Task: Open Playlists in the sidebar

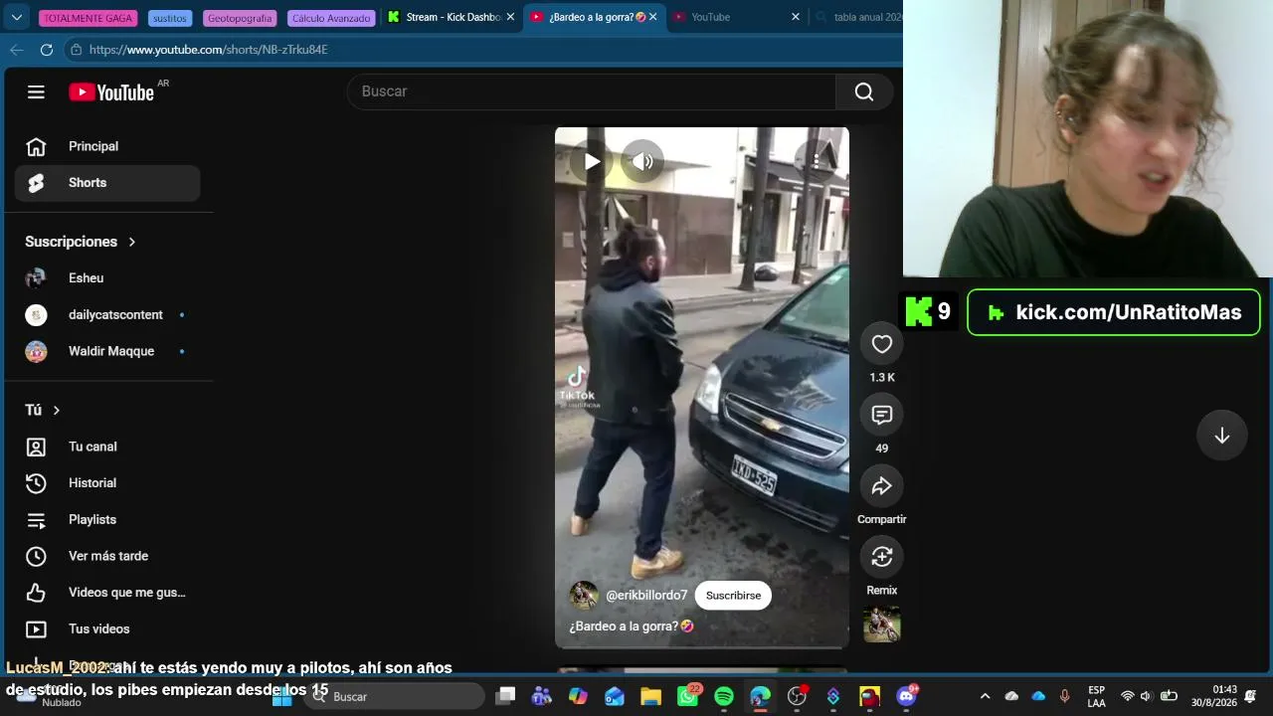Action: (x=107, y=520)
